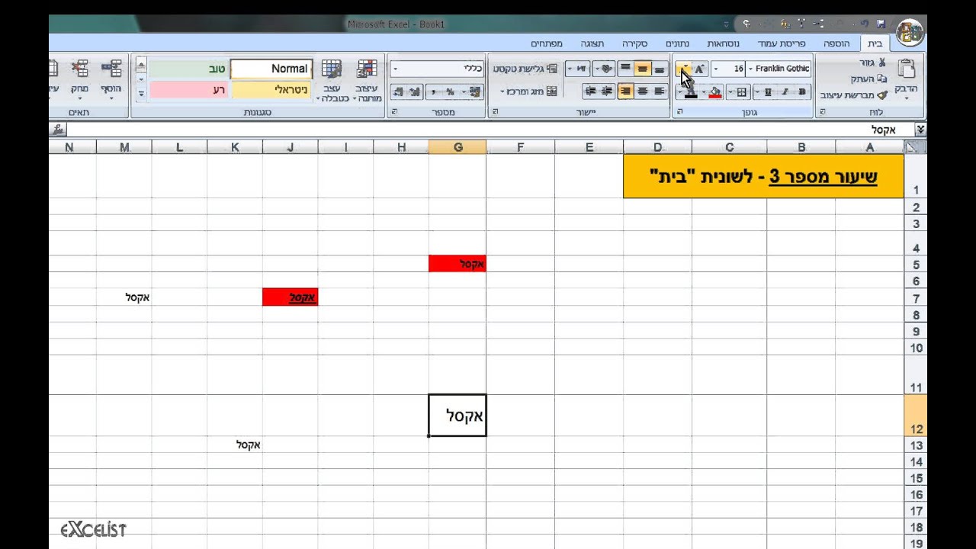Screen dimensions: 976x549
Task: Toggle Underline formatting
Action: click(769, 92)
